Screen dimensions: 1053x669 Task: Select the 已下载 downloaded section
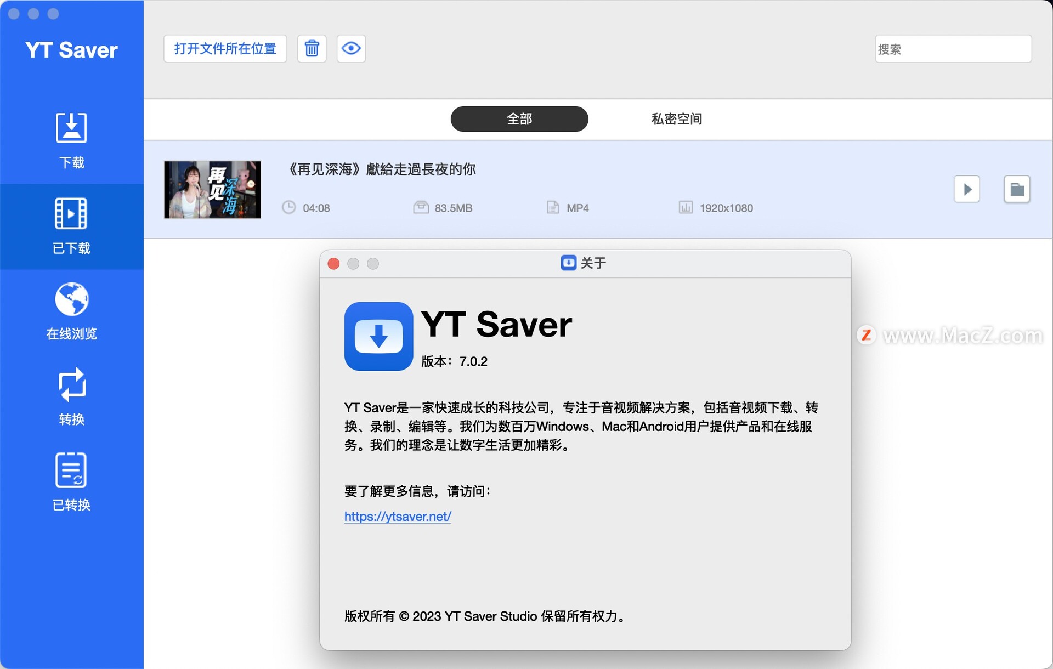(x=71, y=226)
